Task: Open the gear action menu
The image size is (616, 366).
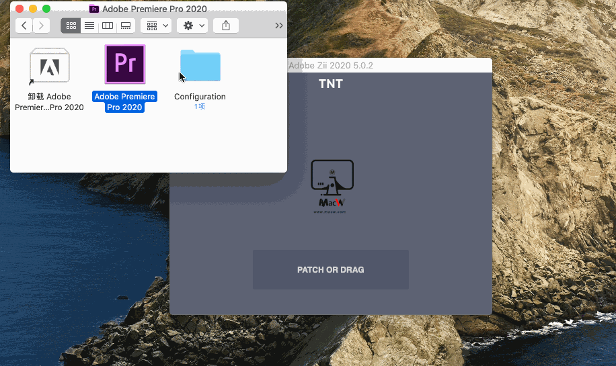Action: [192, 26]
